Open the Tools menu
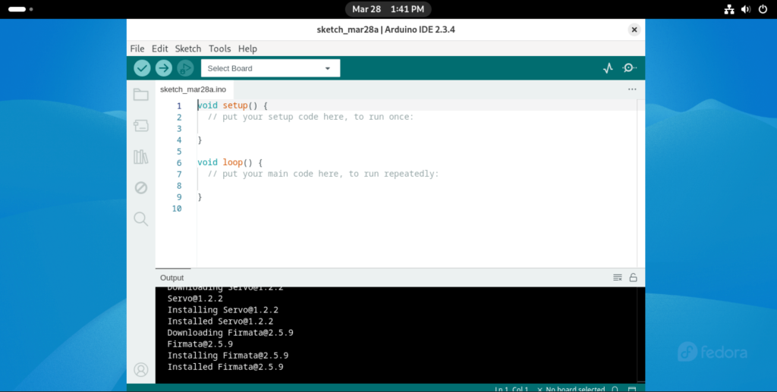Viewport: 777px width, 392px height. [x=219, y=49]
